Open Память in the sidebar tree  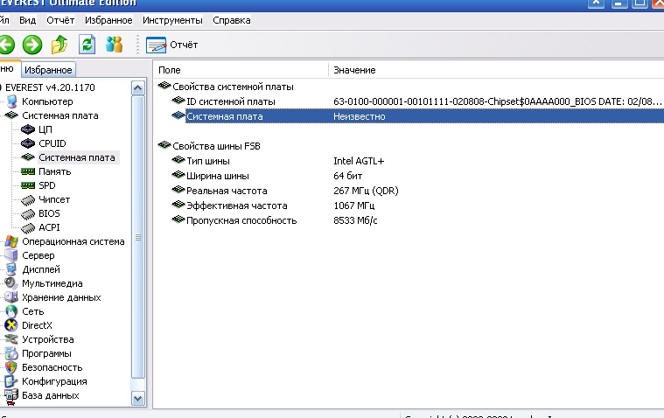(54, 171)
